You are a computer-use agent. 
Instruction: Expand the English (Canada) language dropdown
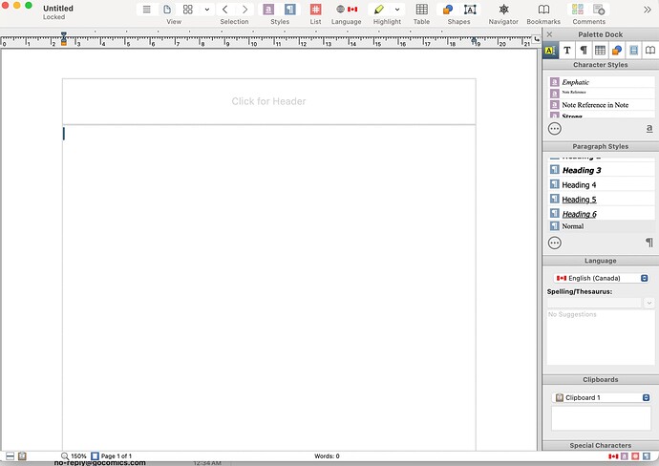645,278
